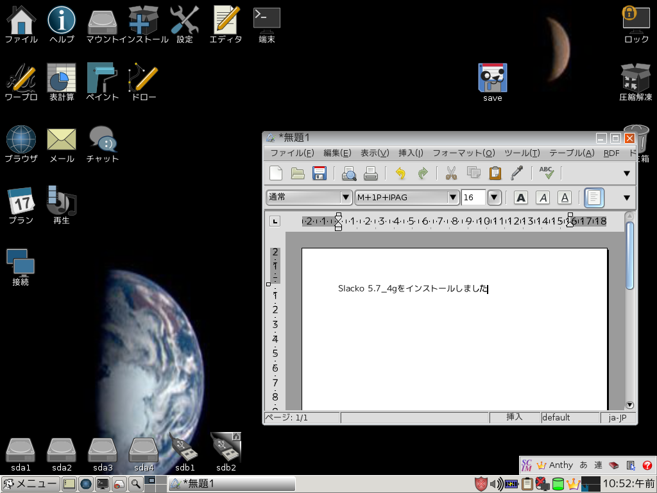Open the ペイント paint desktop icon
The width and height of the screenshot is (657, 493).
point(102,82)
